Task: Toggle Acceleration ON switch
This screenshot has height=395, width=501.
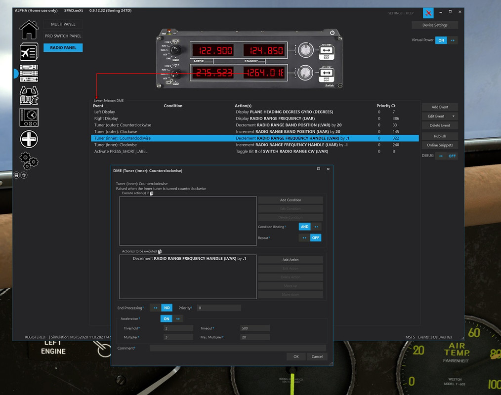Action: click(166, 318)
